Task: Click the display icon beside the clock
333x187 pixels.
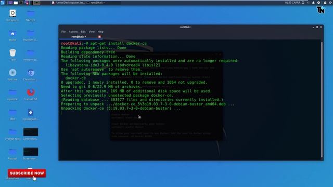Action: click(303, 3)
